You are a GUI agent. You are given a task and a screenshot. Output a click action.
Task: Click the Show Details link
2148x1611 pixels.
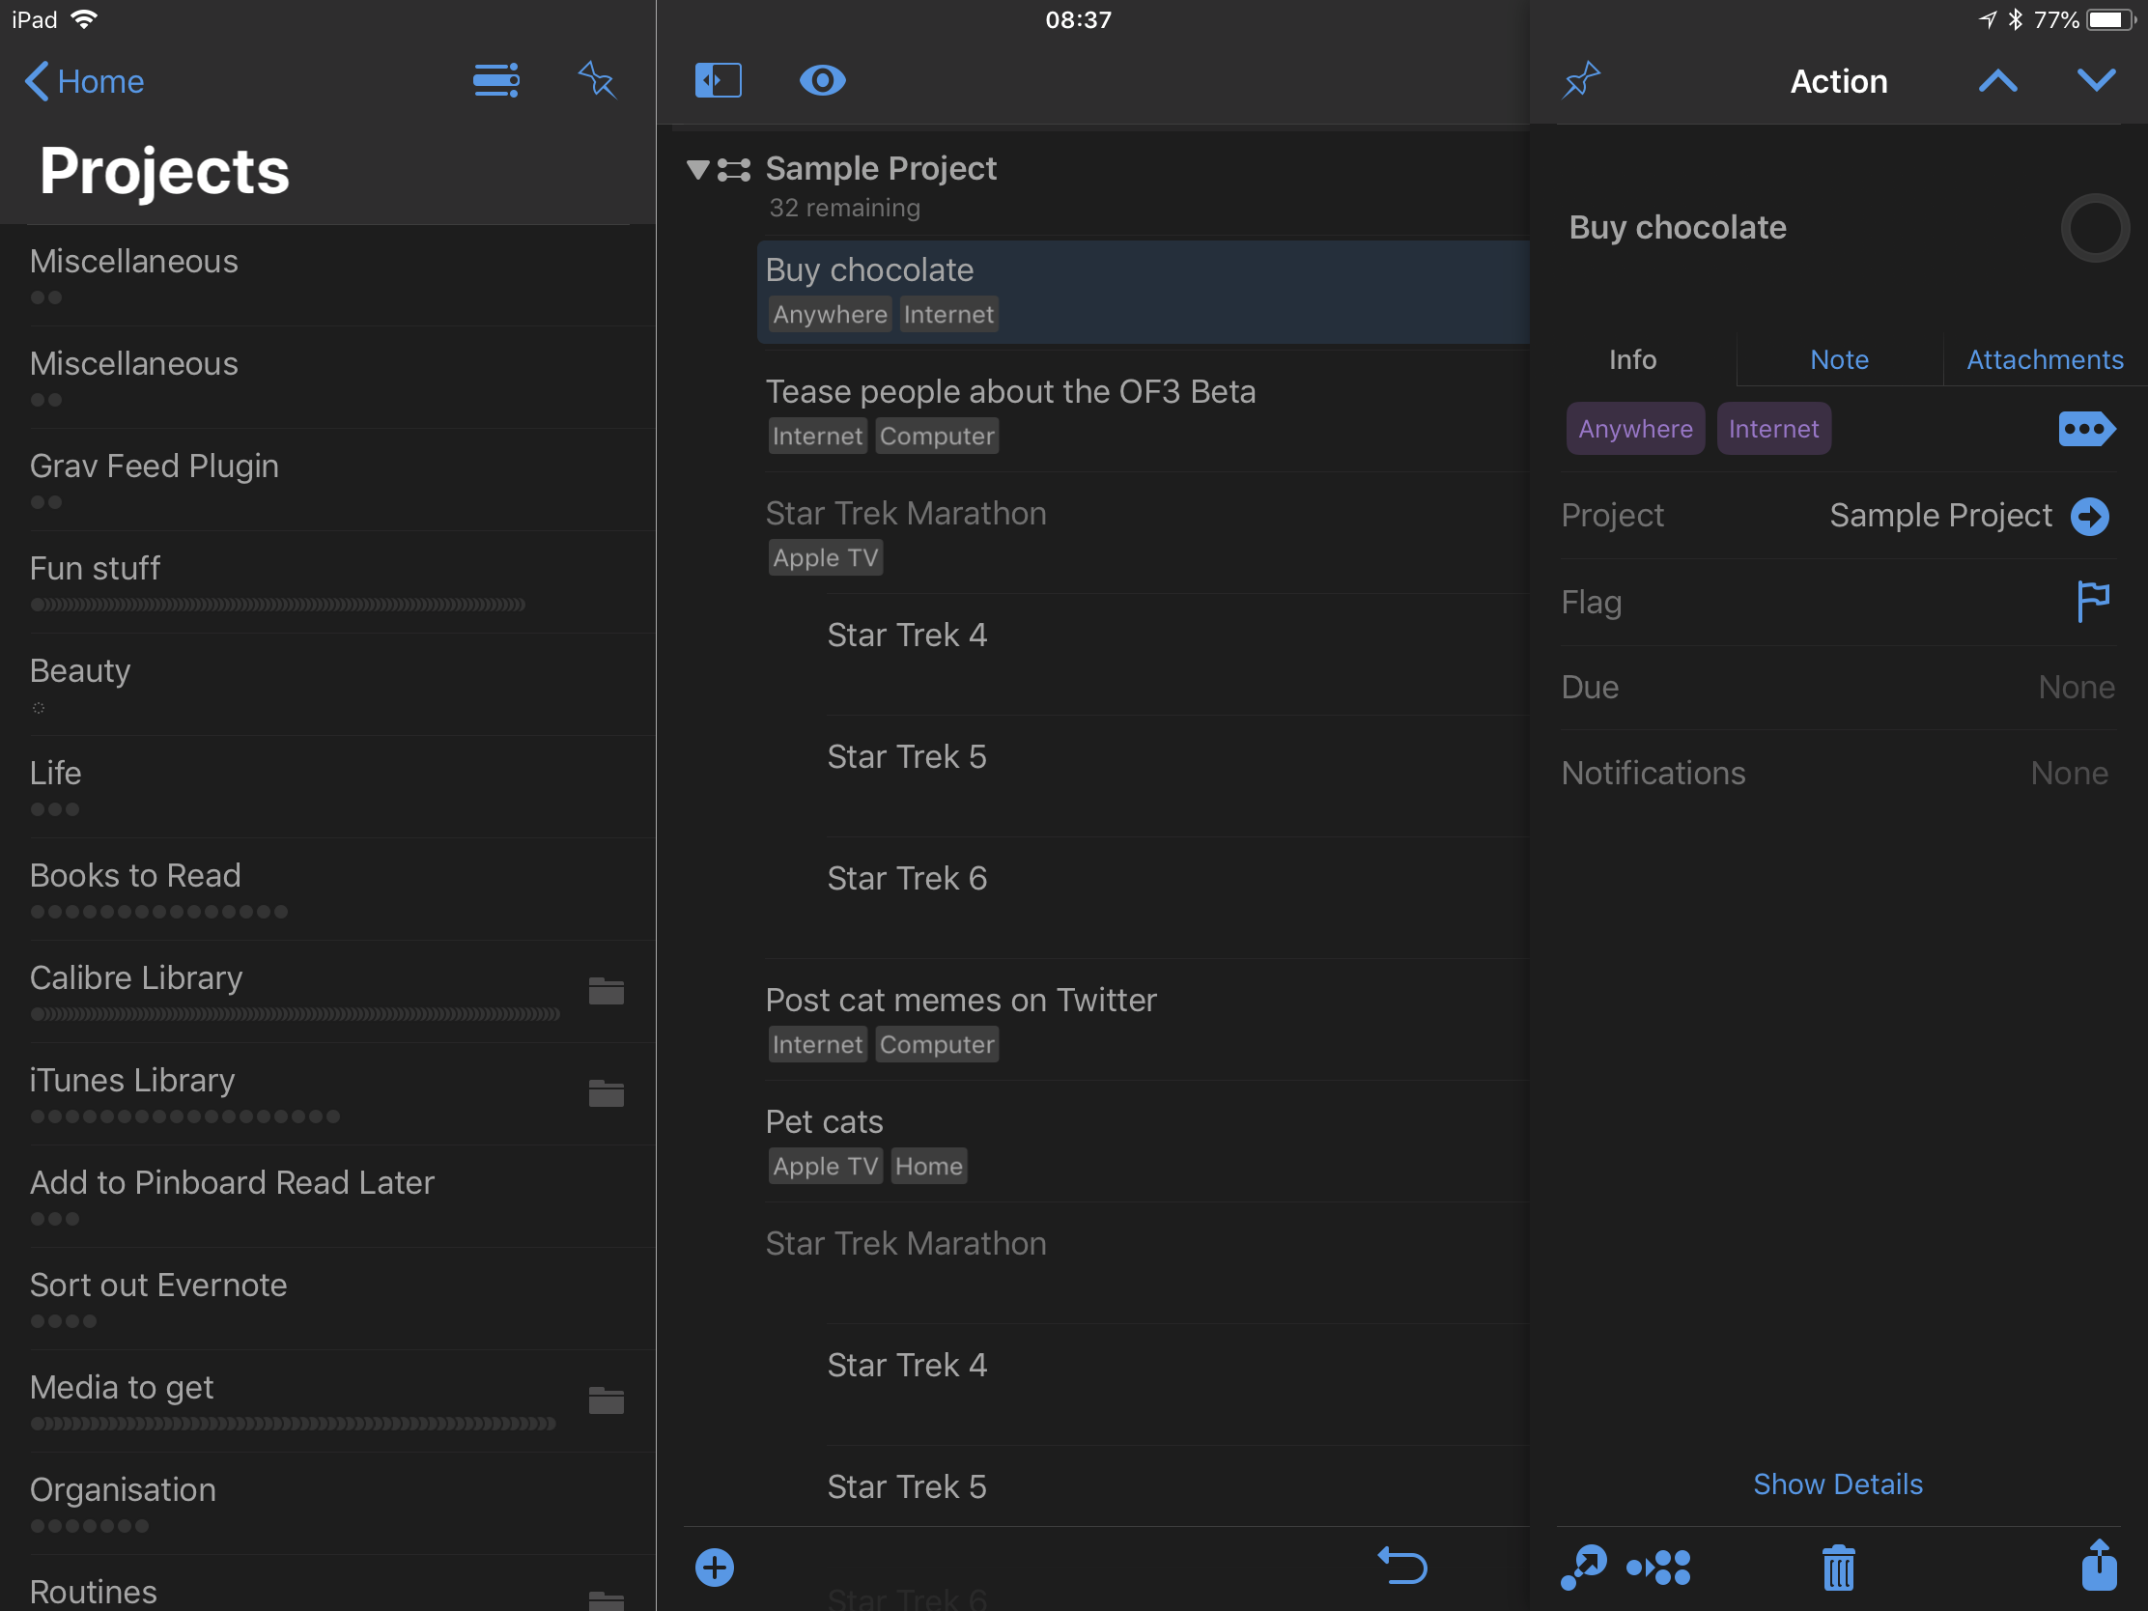1837,1484
